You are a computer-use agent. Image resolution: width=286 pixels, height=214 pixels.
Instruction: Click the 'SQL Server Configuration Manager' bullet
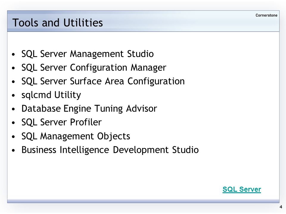pos(94,68)
